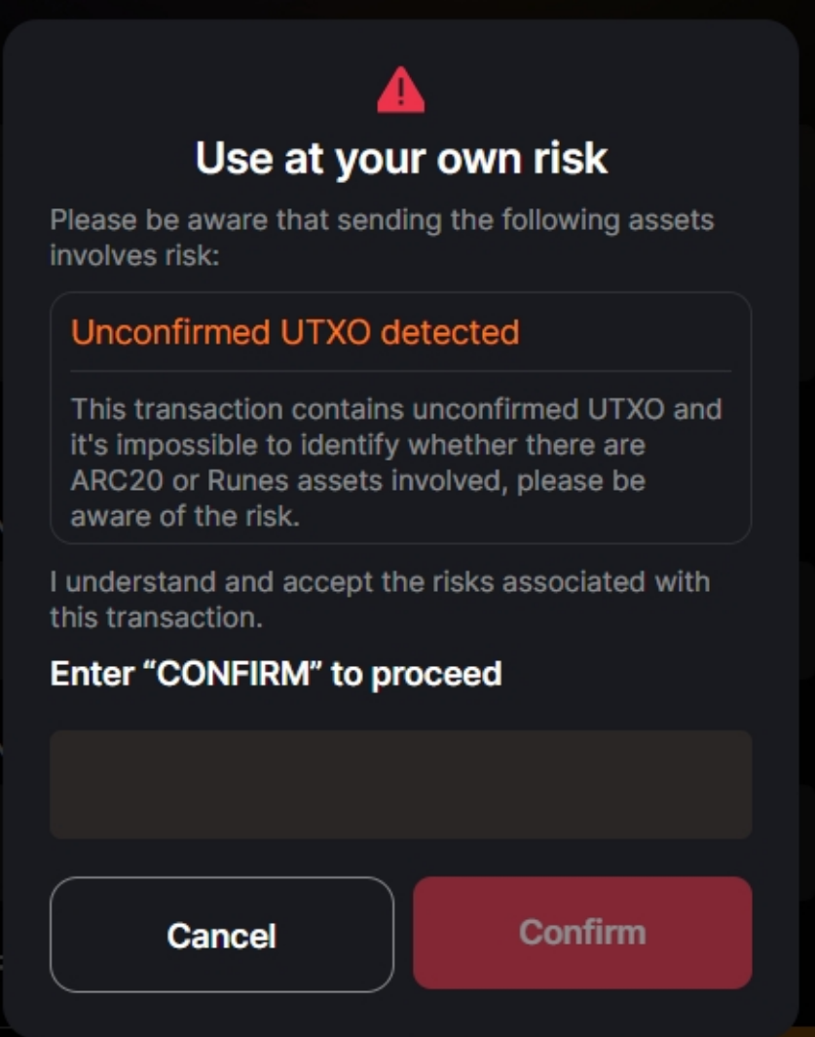Click the "aware of the risk" closing line
Image resolution: width=815 pixels, height=1037 pixels.
click(184, 516)
